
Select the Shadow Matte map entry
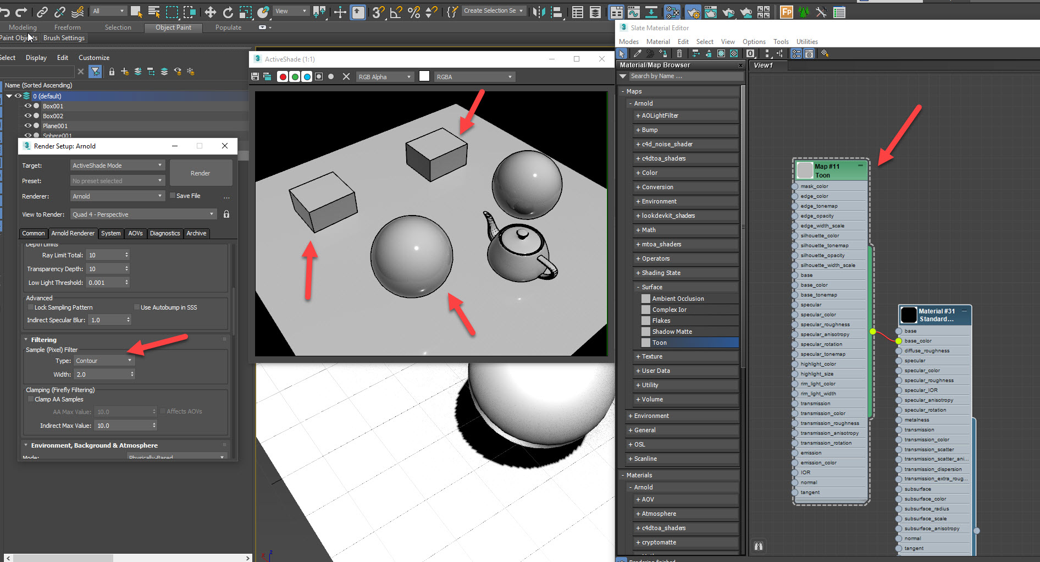click(672, 332)
